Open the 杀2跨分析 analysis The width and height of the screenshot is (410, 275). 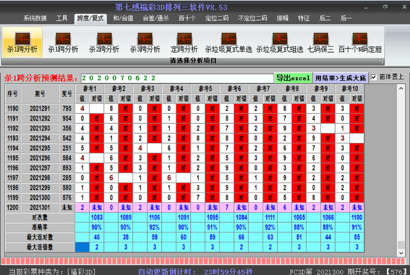click(104, 42)
